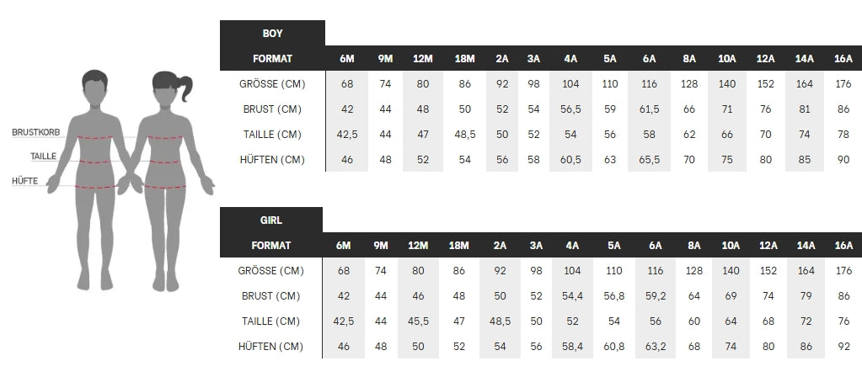Select the BOY table header
The height and width of the screenshot is (377, 862).
[x=272, y=34]
